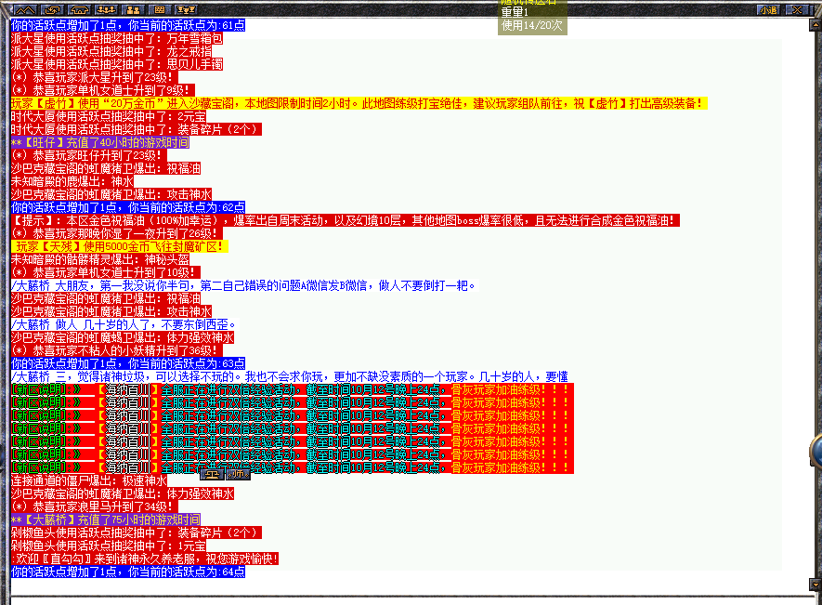Click the mountain-shaped icon in top toolbar
The width and height of the screenshot is (822, 605).
[x=24, y=10]
